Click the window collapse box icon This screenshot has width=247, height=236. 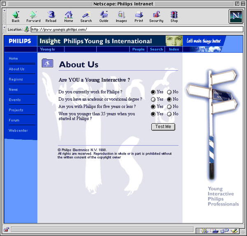click(243, 4)
